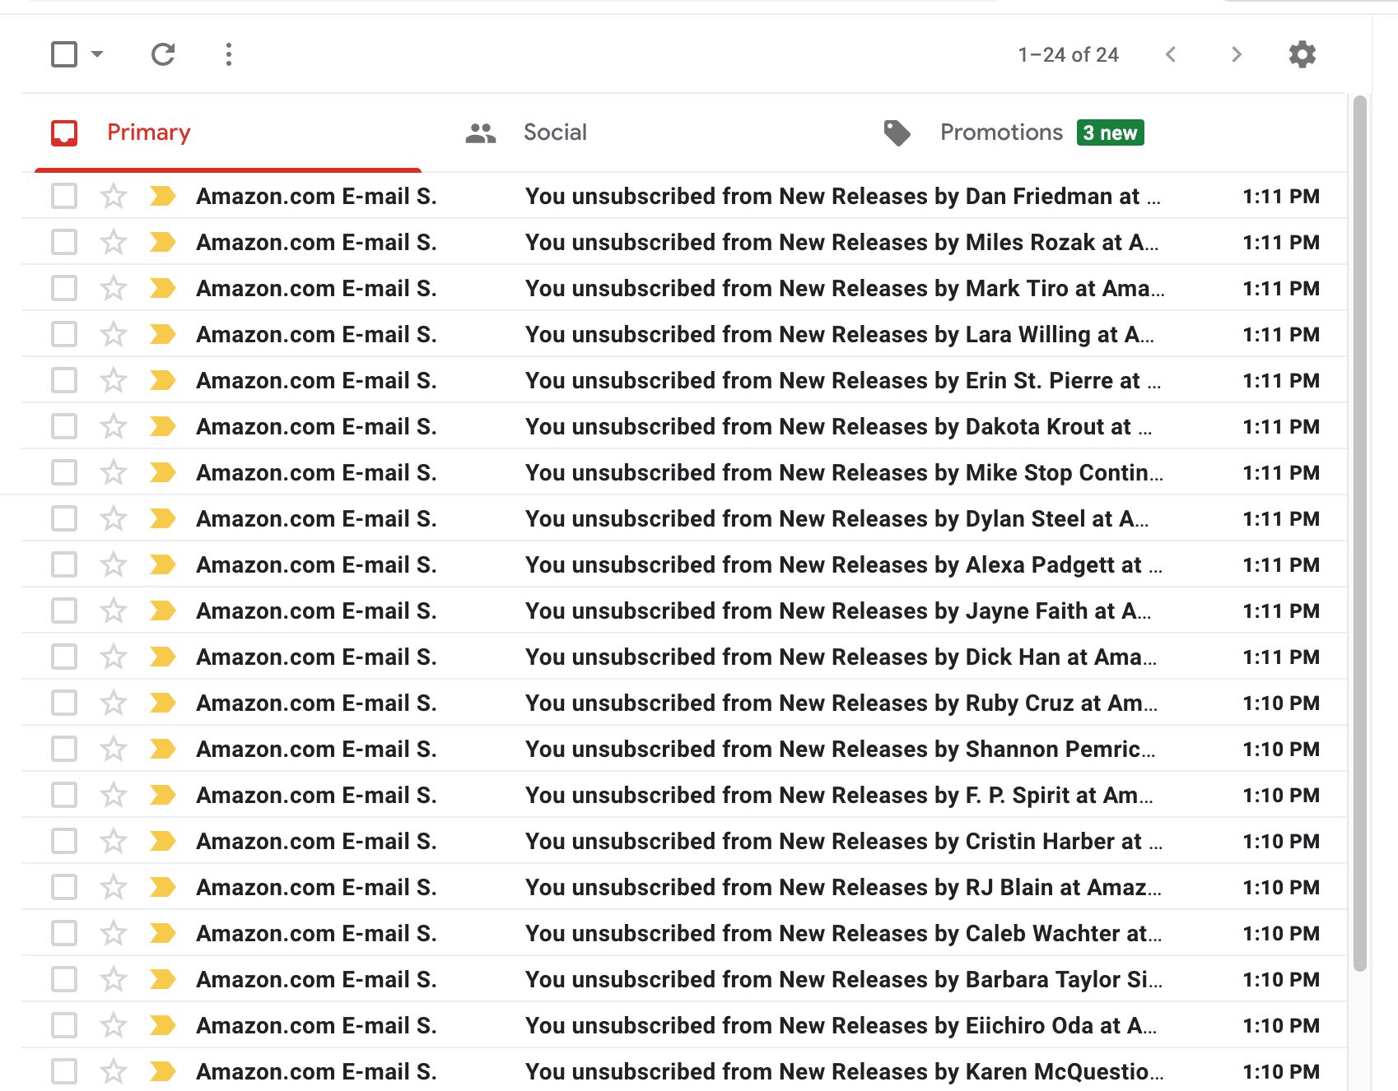Star the Lara Willing unsubscribe email

point(114,334)
